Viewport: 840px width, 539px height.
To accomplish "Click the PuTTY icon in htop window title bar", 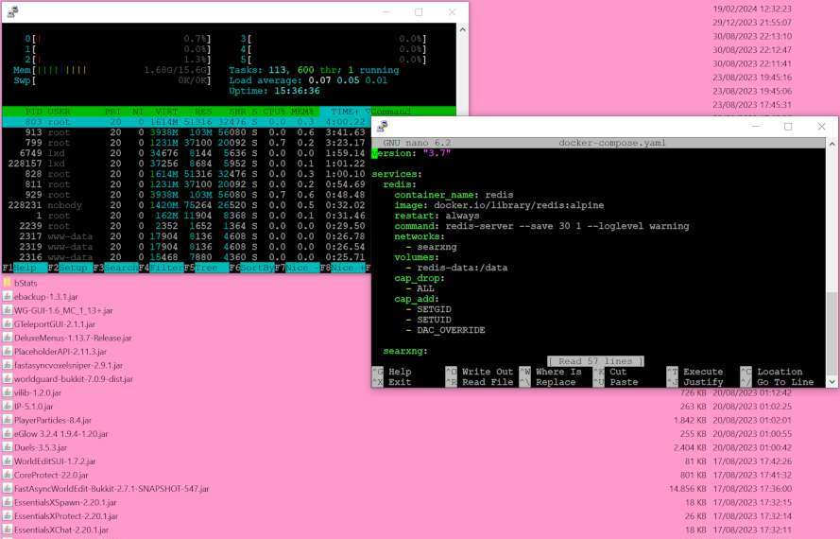I will click(x=11, y=11).
